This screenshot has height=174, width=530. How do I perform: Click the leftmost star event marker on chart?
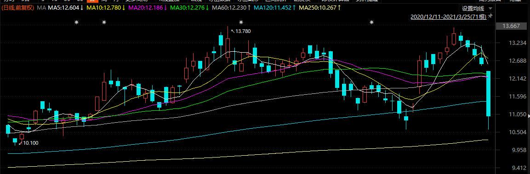pos(77,22)
